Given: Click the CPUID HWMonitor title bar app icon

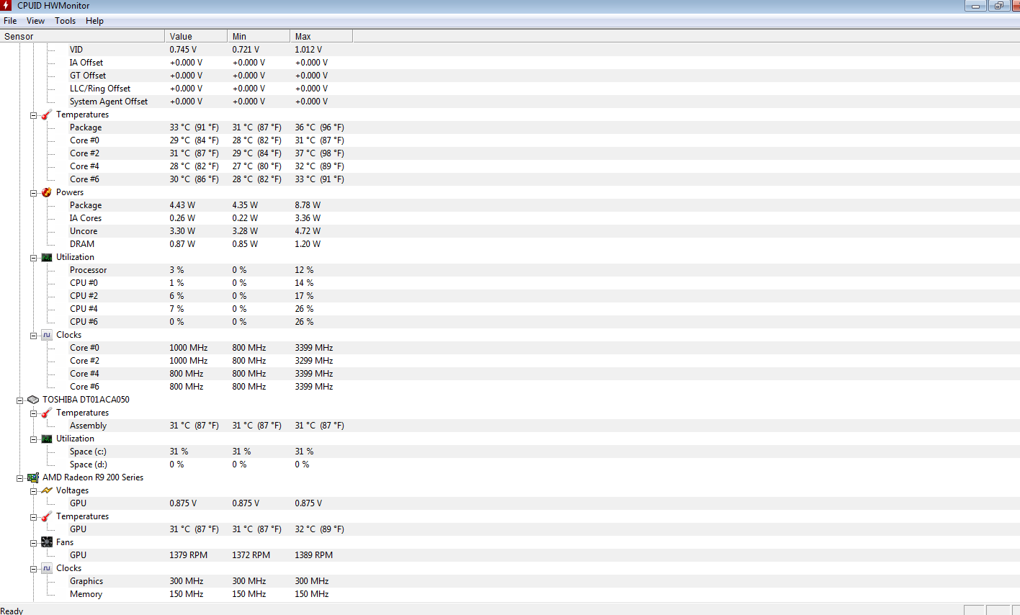Looking at the screenshot, I should (6, 6).
